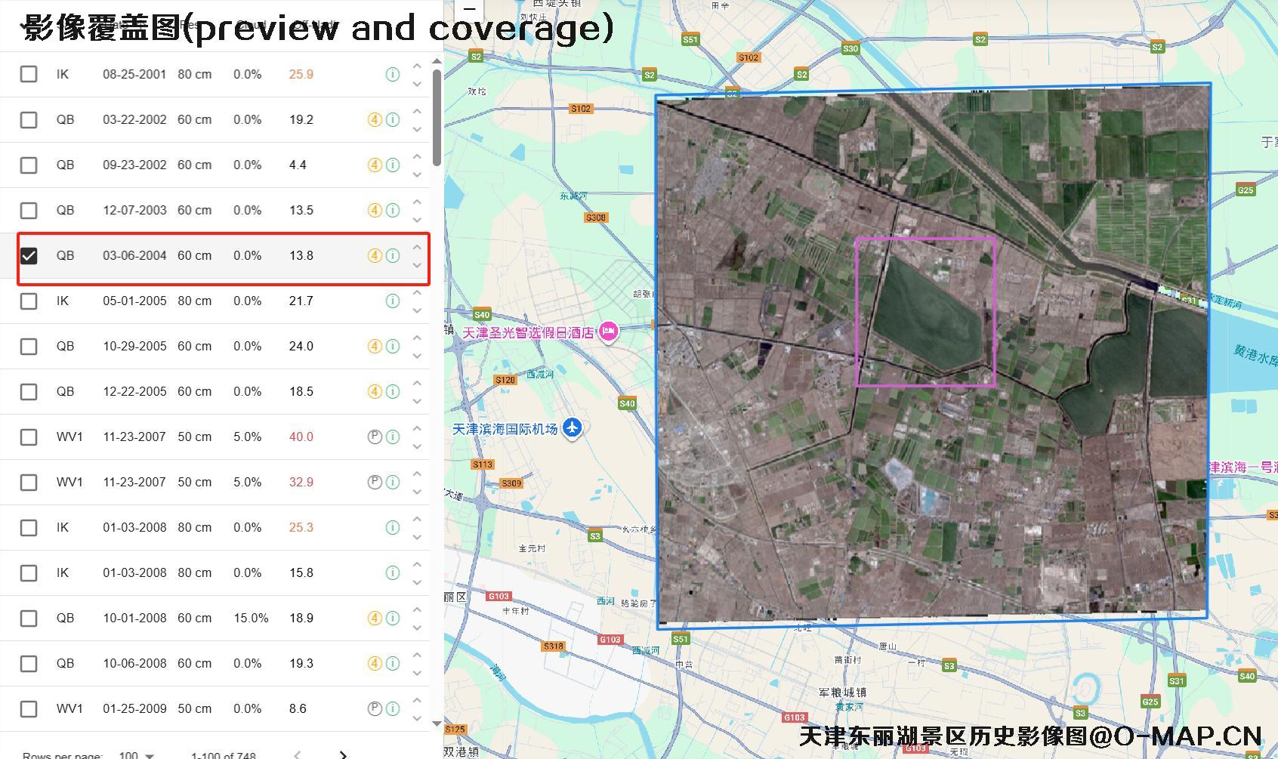The height and width of the screenshot is (759, 1278).
Task: Click the scrollbar down arrow of the list
Action: tap(437, 724)
